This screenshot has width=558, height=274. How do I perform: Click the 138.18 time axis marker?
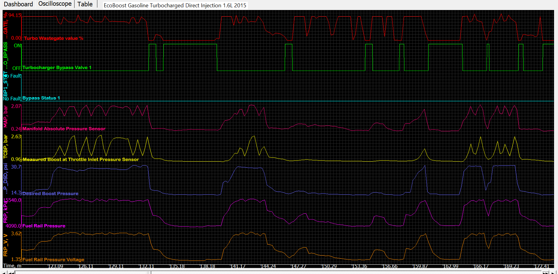[207, 266]
